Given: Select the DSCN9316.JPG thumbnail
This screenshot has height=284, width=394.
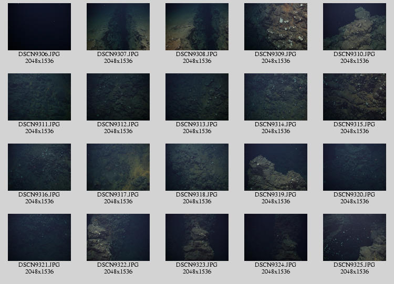Looking at the screenshot, I should coord(39,167).
